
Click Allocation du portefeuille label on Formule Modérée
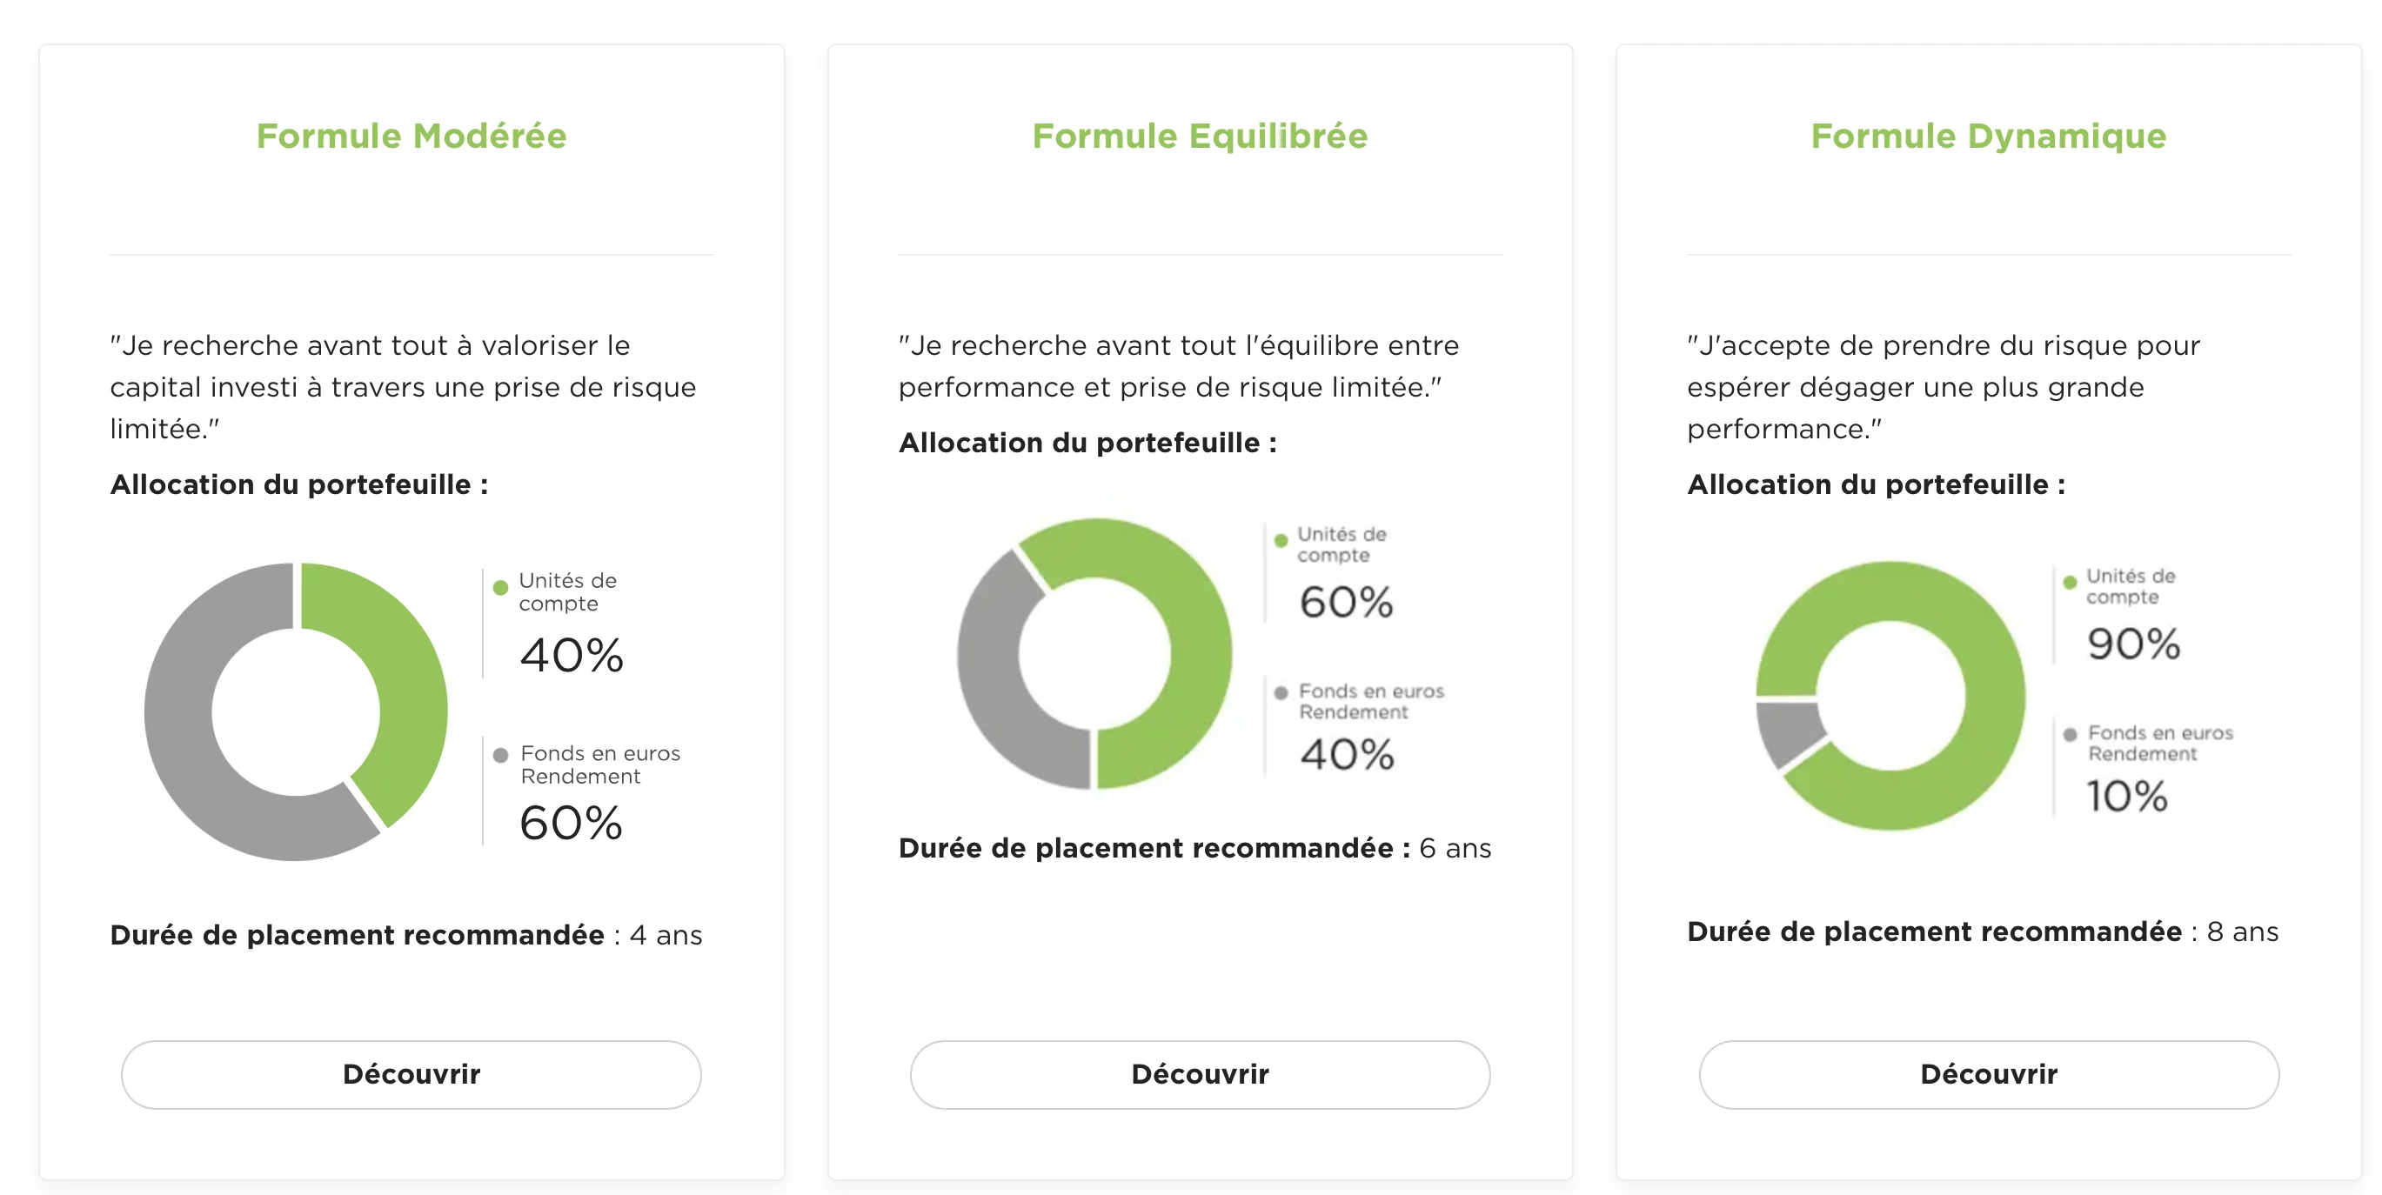pyautogui.click(x=298, y=483)
